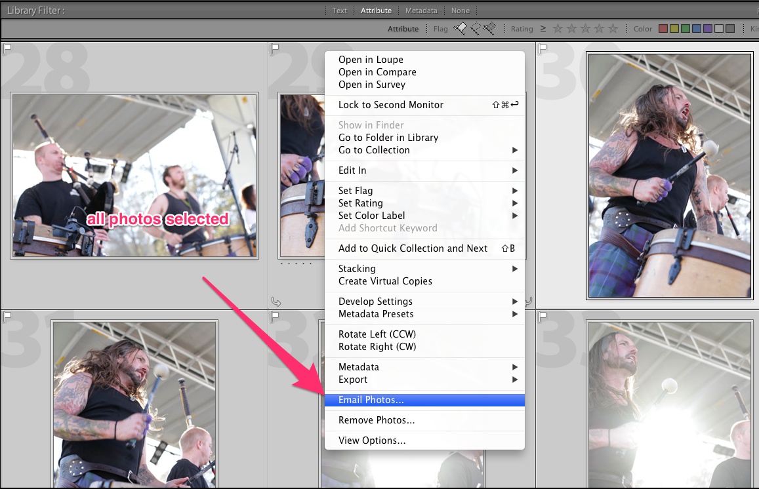Screen dimensions: 759x489
Task: Choose Open in Loupe
Action: [x=424, y=60]
